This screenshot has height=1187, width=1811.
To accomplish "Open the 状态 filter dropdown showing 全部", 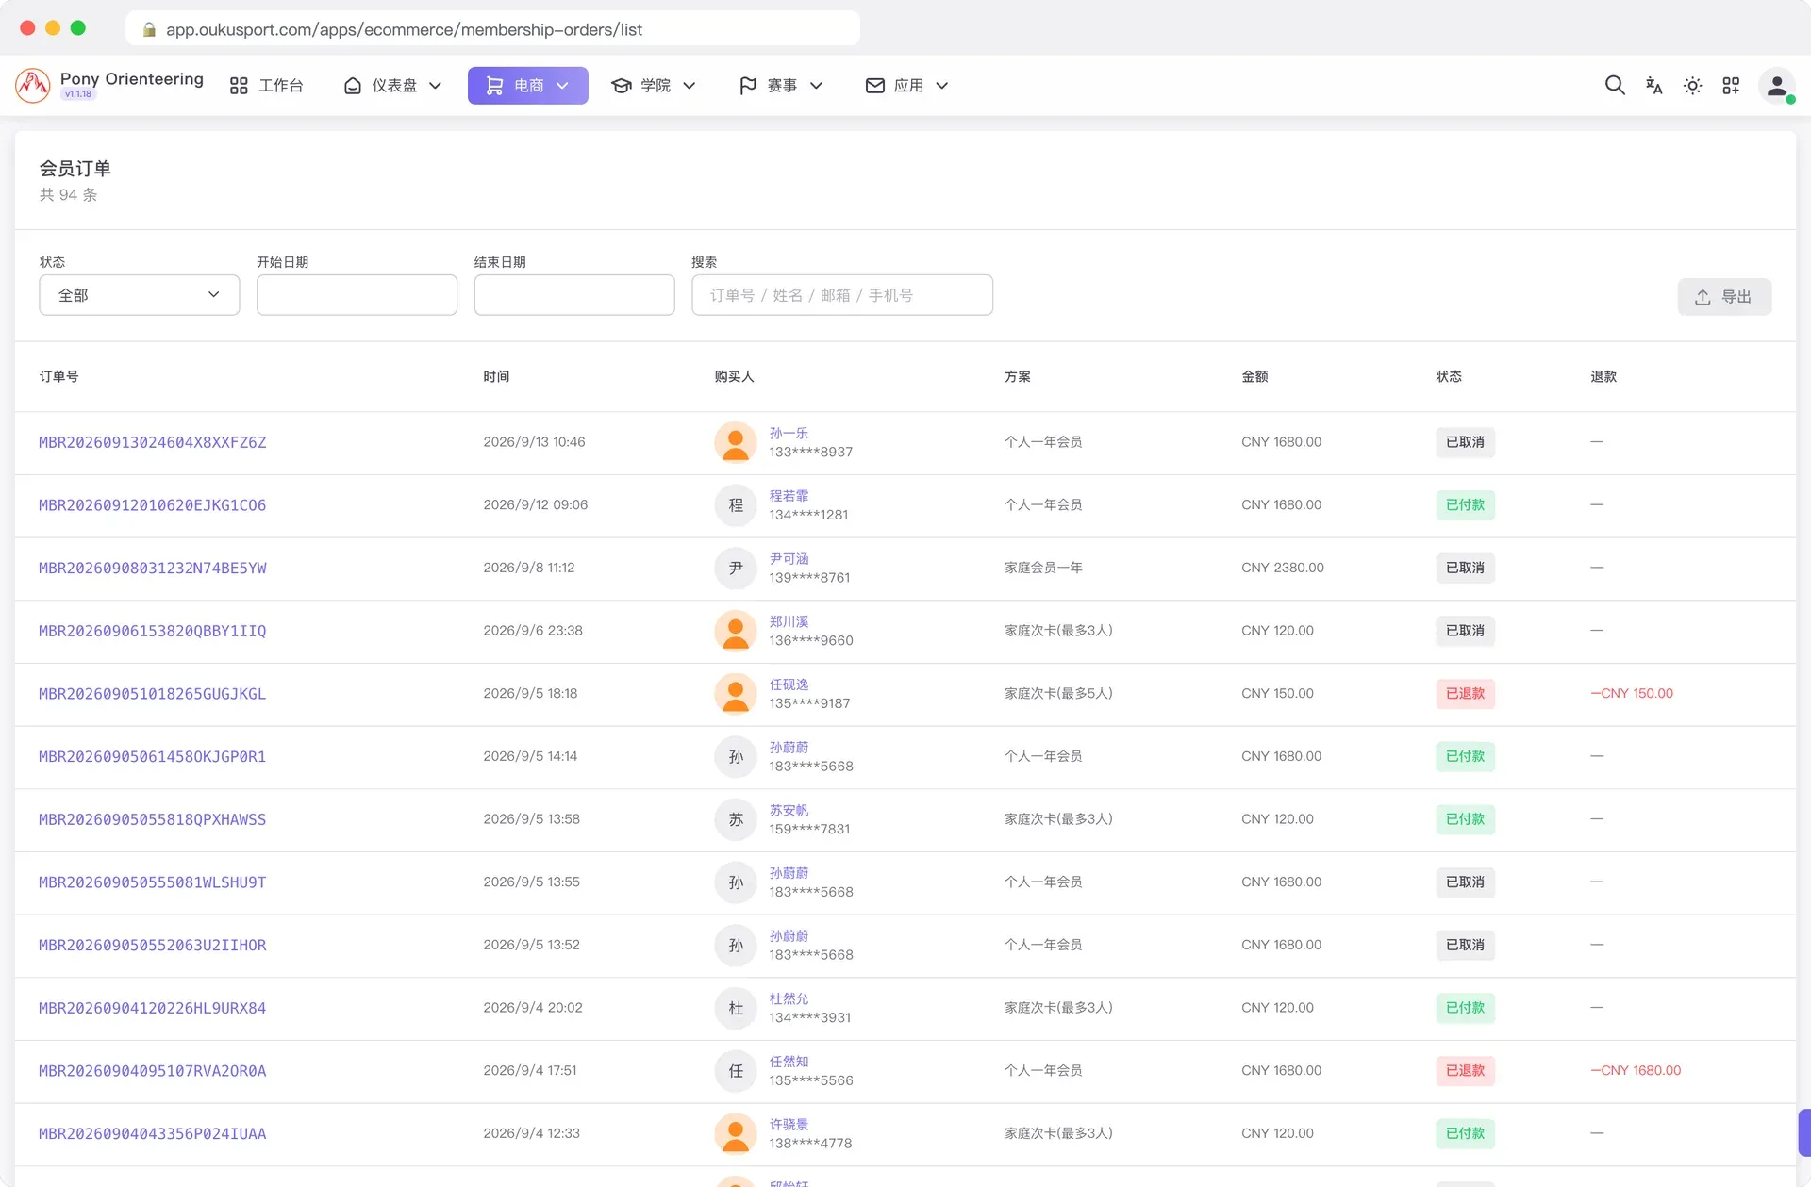I will coord(140,295).
